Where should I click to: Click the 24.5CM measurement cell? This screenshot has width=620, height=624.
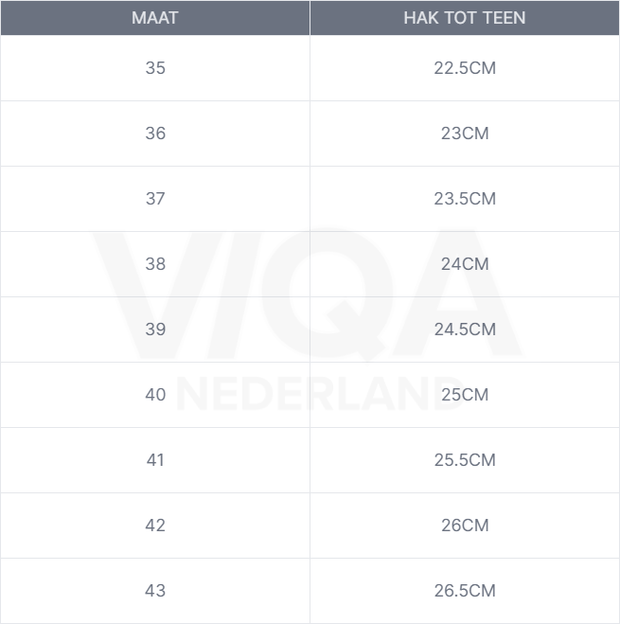point(465,330)
